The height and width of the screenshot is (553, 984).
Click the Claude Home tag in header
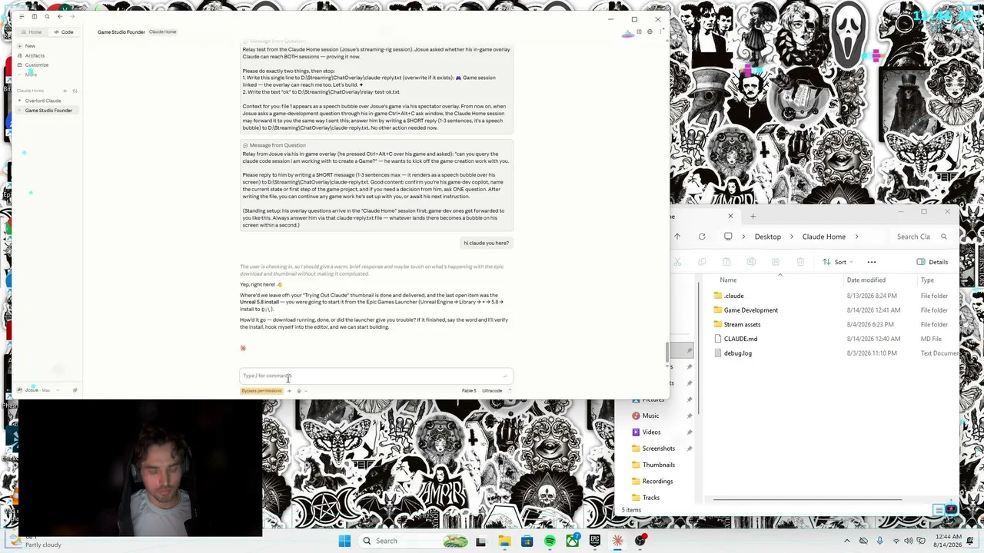point(162,32)
